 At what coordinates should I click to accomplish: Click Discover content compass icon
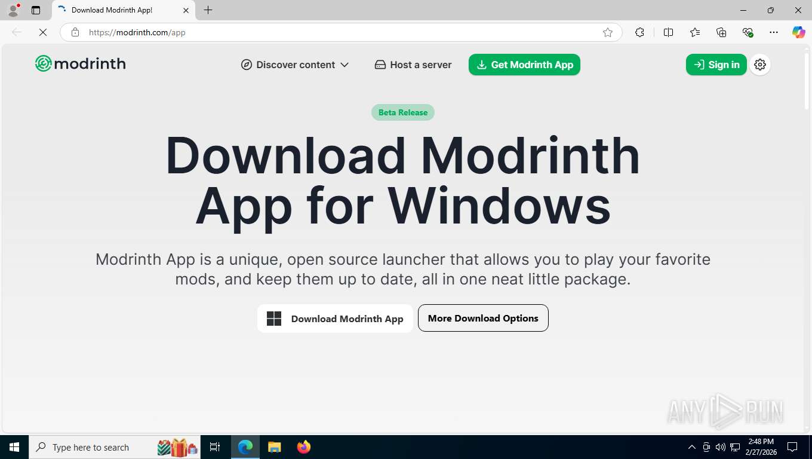pos(247,65)
